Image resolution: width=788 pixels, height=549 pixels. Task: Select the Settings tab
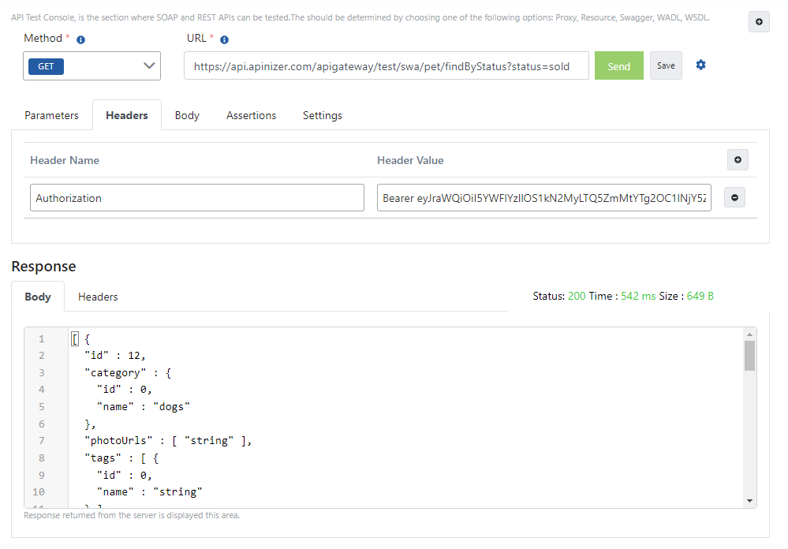323,115
